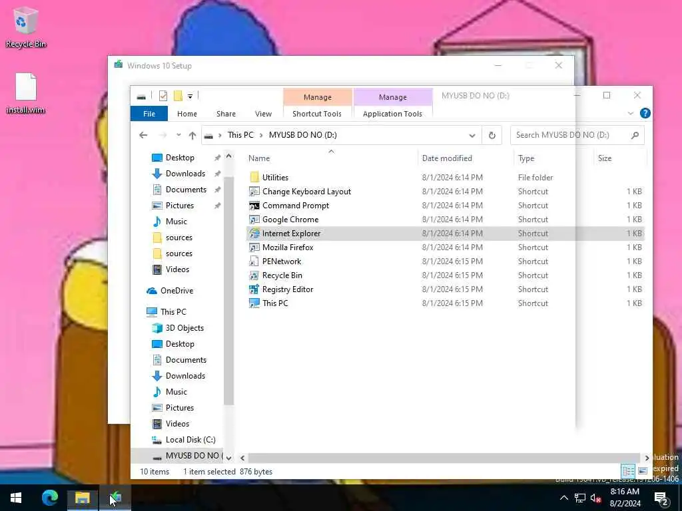Click the Windows 10 Setup window title

coord(160,66)
